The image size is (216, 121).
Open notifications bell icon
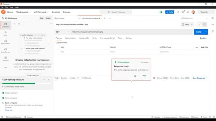188,12
